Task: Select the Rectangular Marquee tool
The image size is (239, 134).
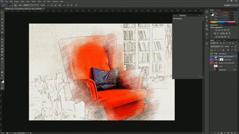Action: tap(2, 16)
